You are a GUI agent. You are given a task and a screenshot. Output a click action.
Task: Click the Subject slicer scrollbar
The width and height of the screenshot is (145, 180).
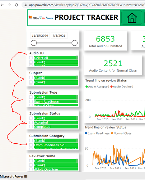(77, 78)
